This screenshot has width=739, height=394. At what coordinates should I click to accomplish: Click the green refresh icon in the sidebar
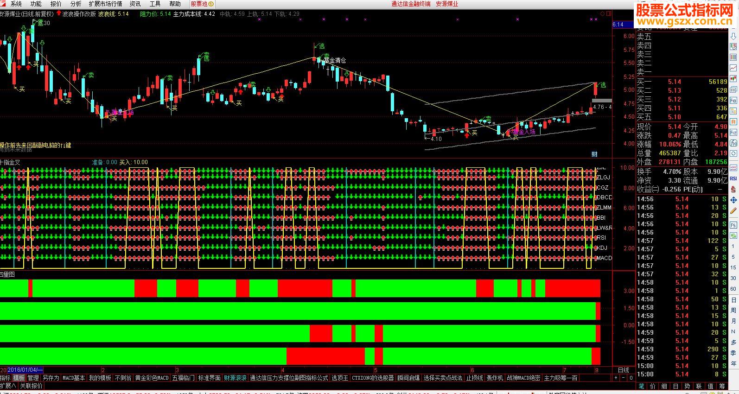click(x=733, y=236)
